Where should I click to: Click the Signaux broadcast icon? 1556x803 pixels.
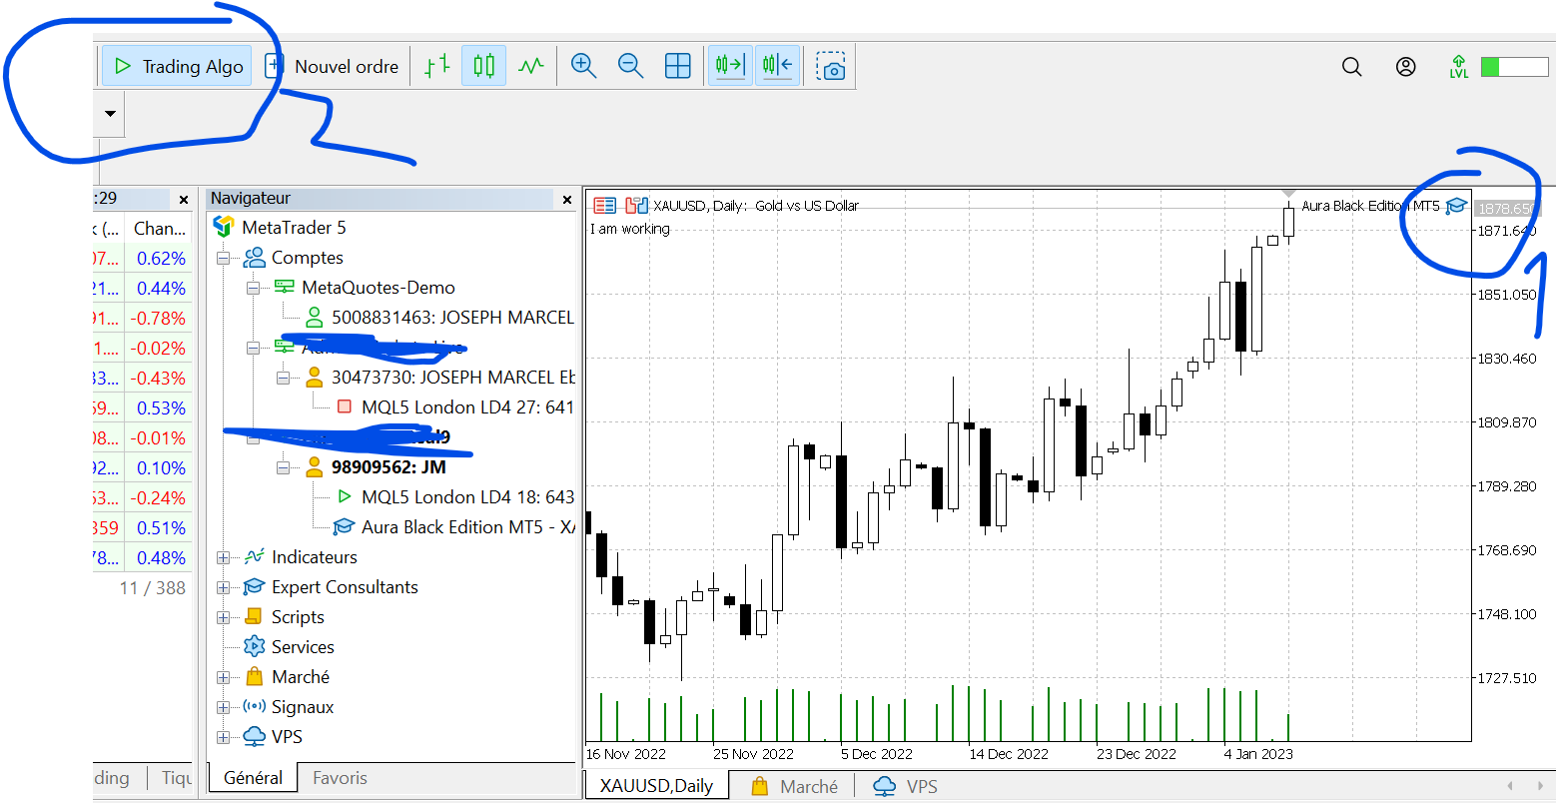click(255, 707)
